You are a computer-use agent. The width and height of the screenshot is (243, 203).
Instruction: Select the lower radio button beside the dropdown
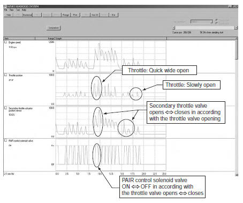click(x=216, y=23)
